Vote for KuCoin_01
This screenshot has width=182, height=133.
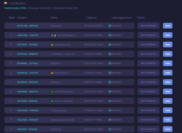pyautogui.click(x=168, y=26)
